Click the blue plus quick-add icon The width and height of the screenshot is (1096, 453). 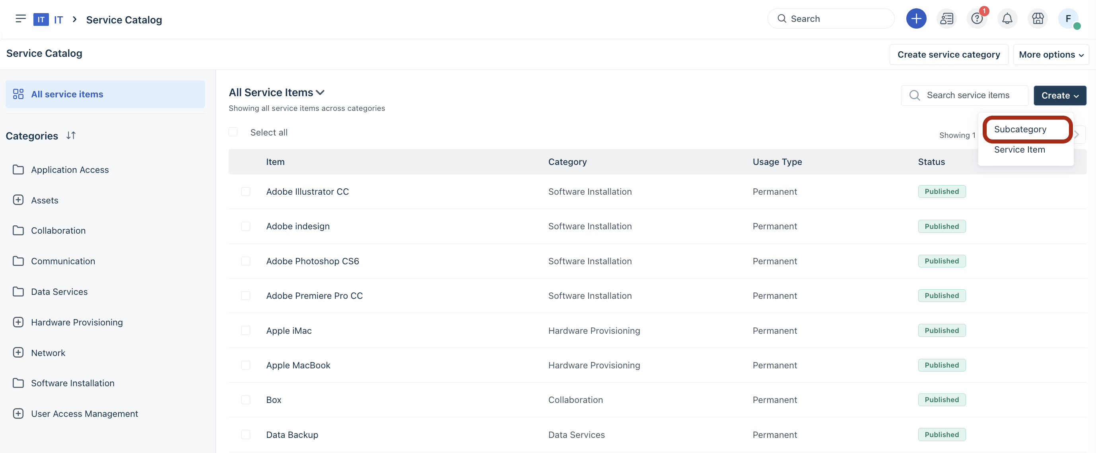(915, 19)
